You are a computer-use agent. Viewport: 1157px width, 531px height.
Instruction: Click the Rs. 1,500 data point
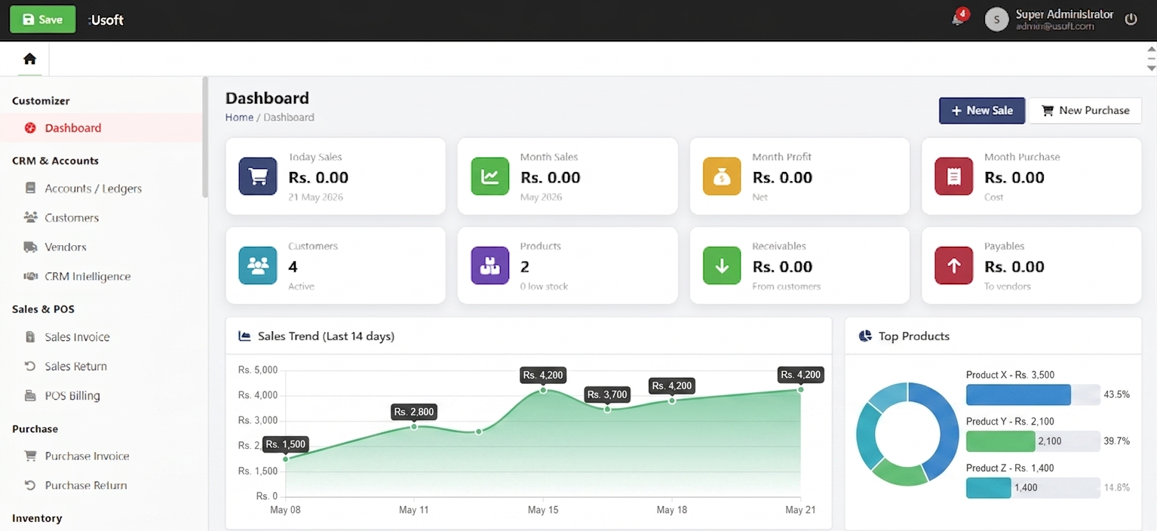(x=286, y=459)
